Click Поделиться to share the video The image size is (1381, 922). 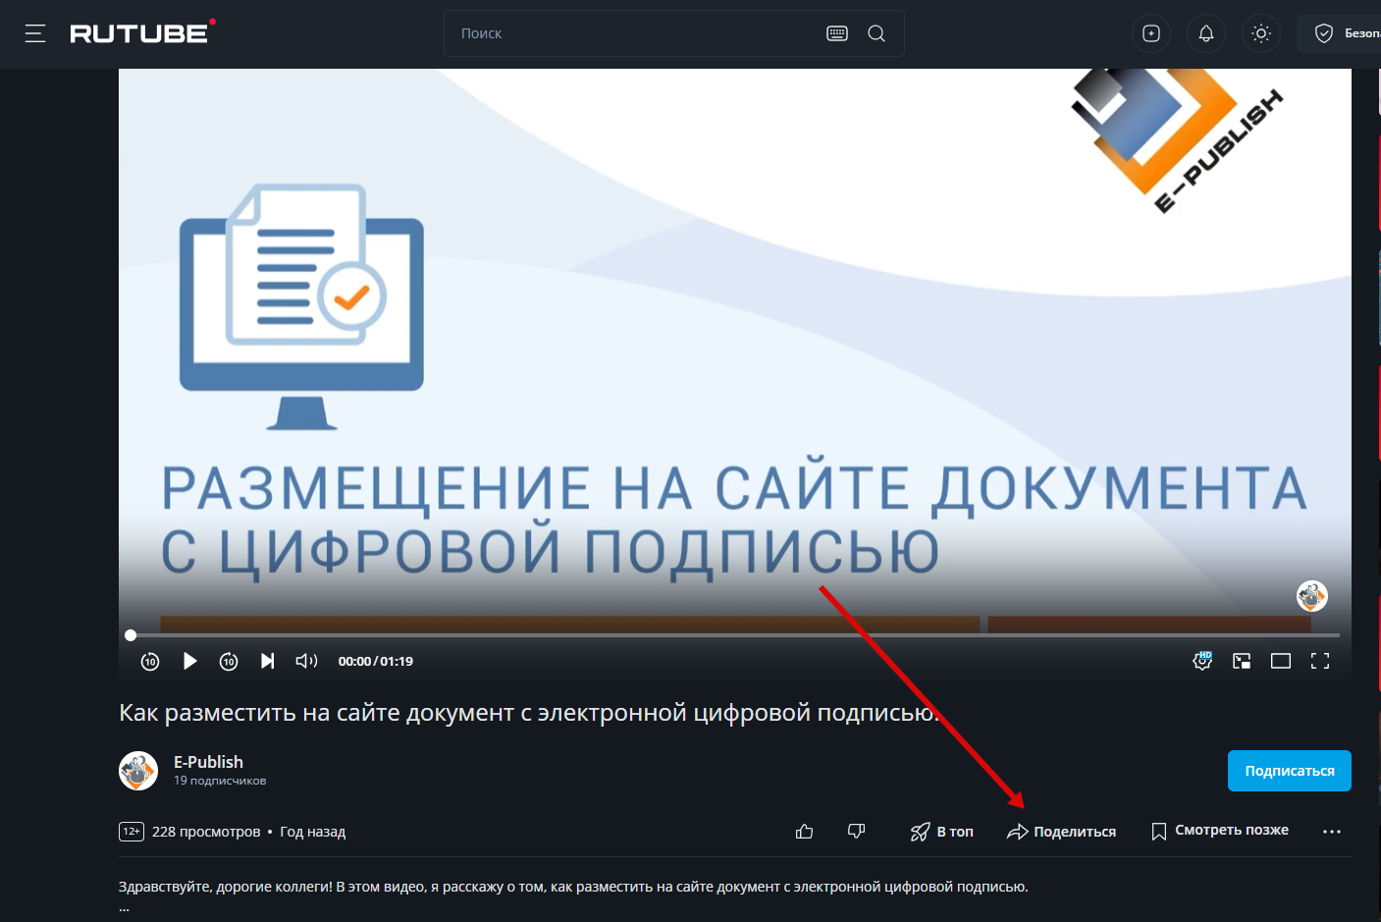tap(1062, 832)
